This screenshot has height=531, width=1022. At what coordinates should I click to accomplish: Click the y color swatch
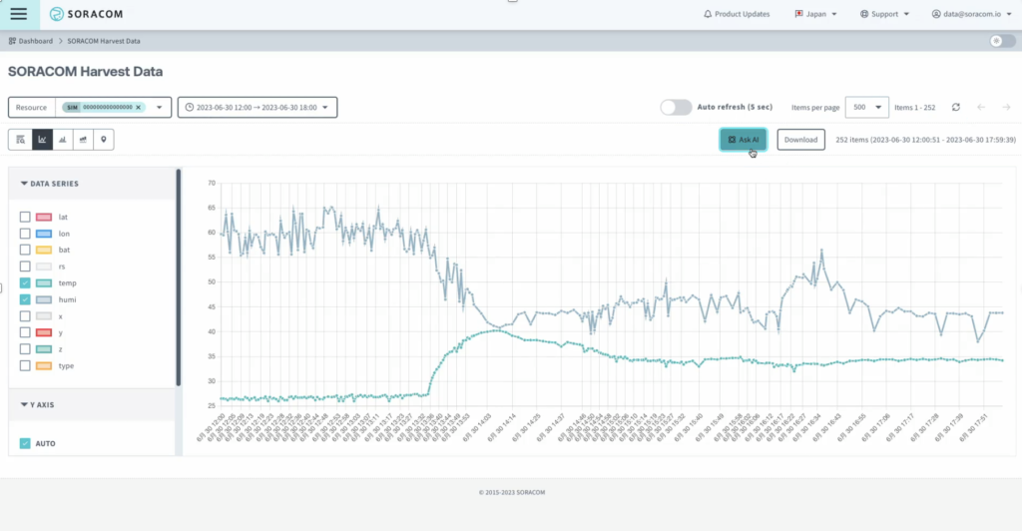[x=44, y=332]
